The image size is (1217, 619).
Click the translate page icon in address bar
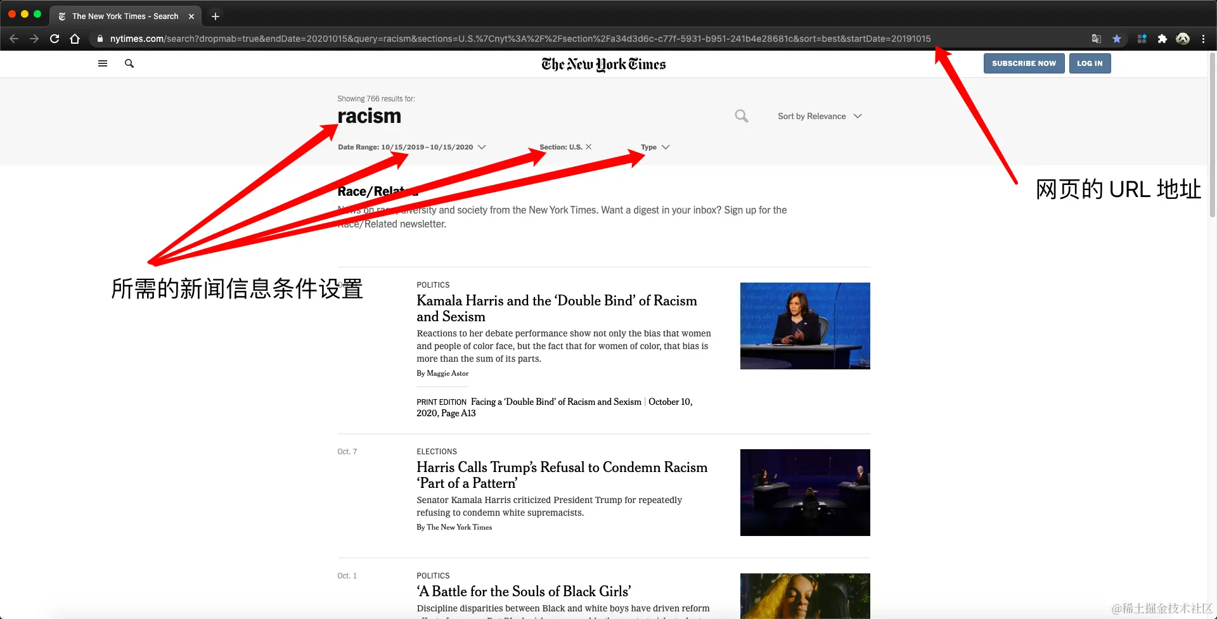pos(1097,39)
